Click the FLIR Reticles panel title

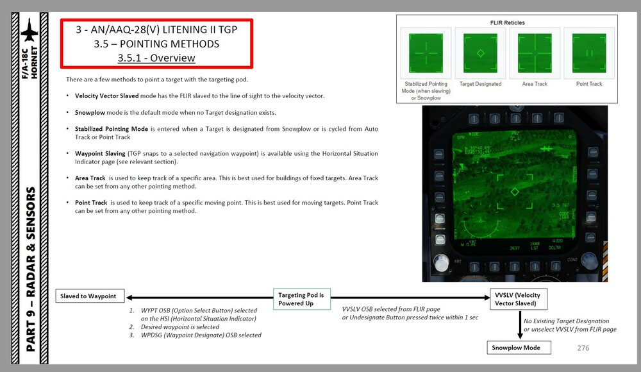click(x=507, y=22)
